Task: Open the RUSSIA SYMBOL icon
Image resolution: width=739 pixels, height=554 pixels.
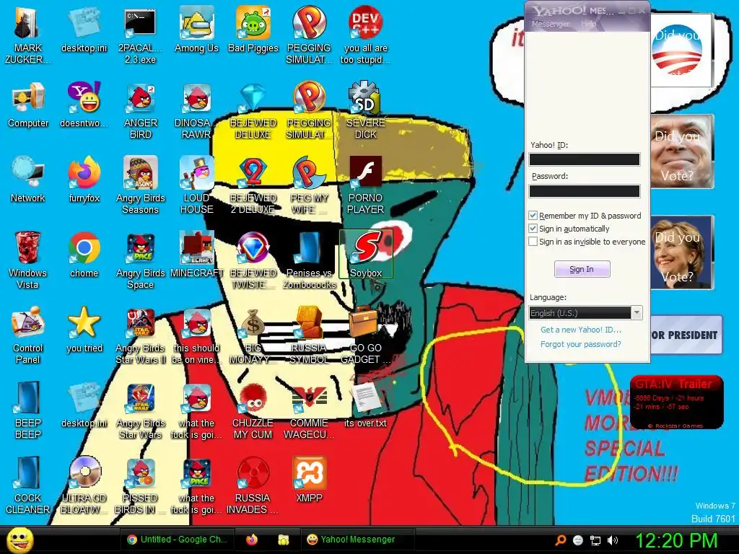Action: (309, 335)
